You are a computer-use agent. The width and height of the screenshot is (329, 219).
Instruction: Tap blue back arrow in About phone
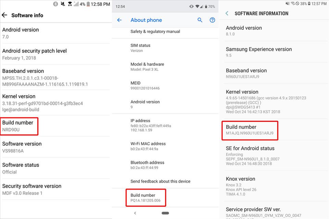(x=119, y=20)
